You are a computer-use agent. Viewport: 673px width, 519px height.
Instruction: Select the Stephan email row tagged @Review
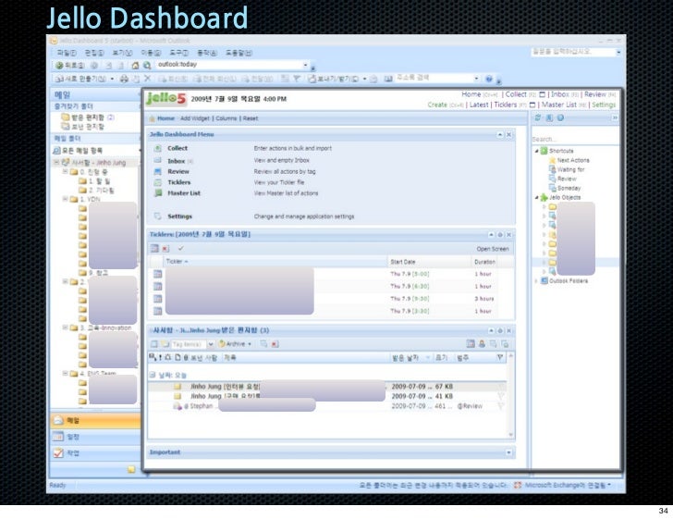click(x=327, y=406)
